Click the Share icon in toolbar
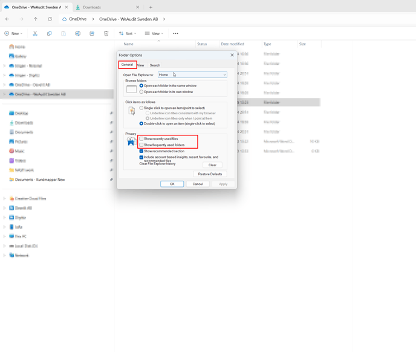The width and height of the screenshot is (416, 352). 92,34
